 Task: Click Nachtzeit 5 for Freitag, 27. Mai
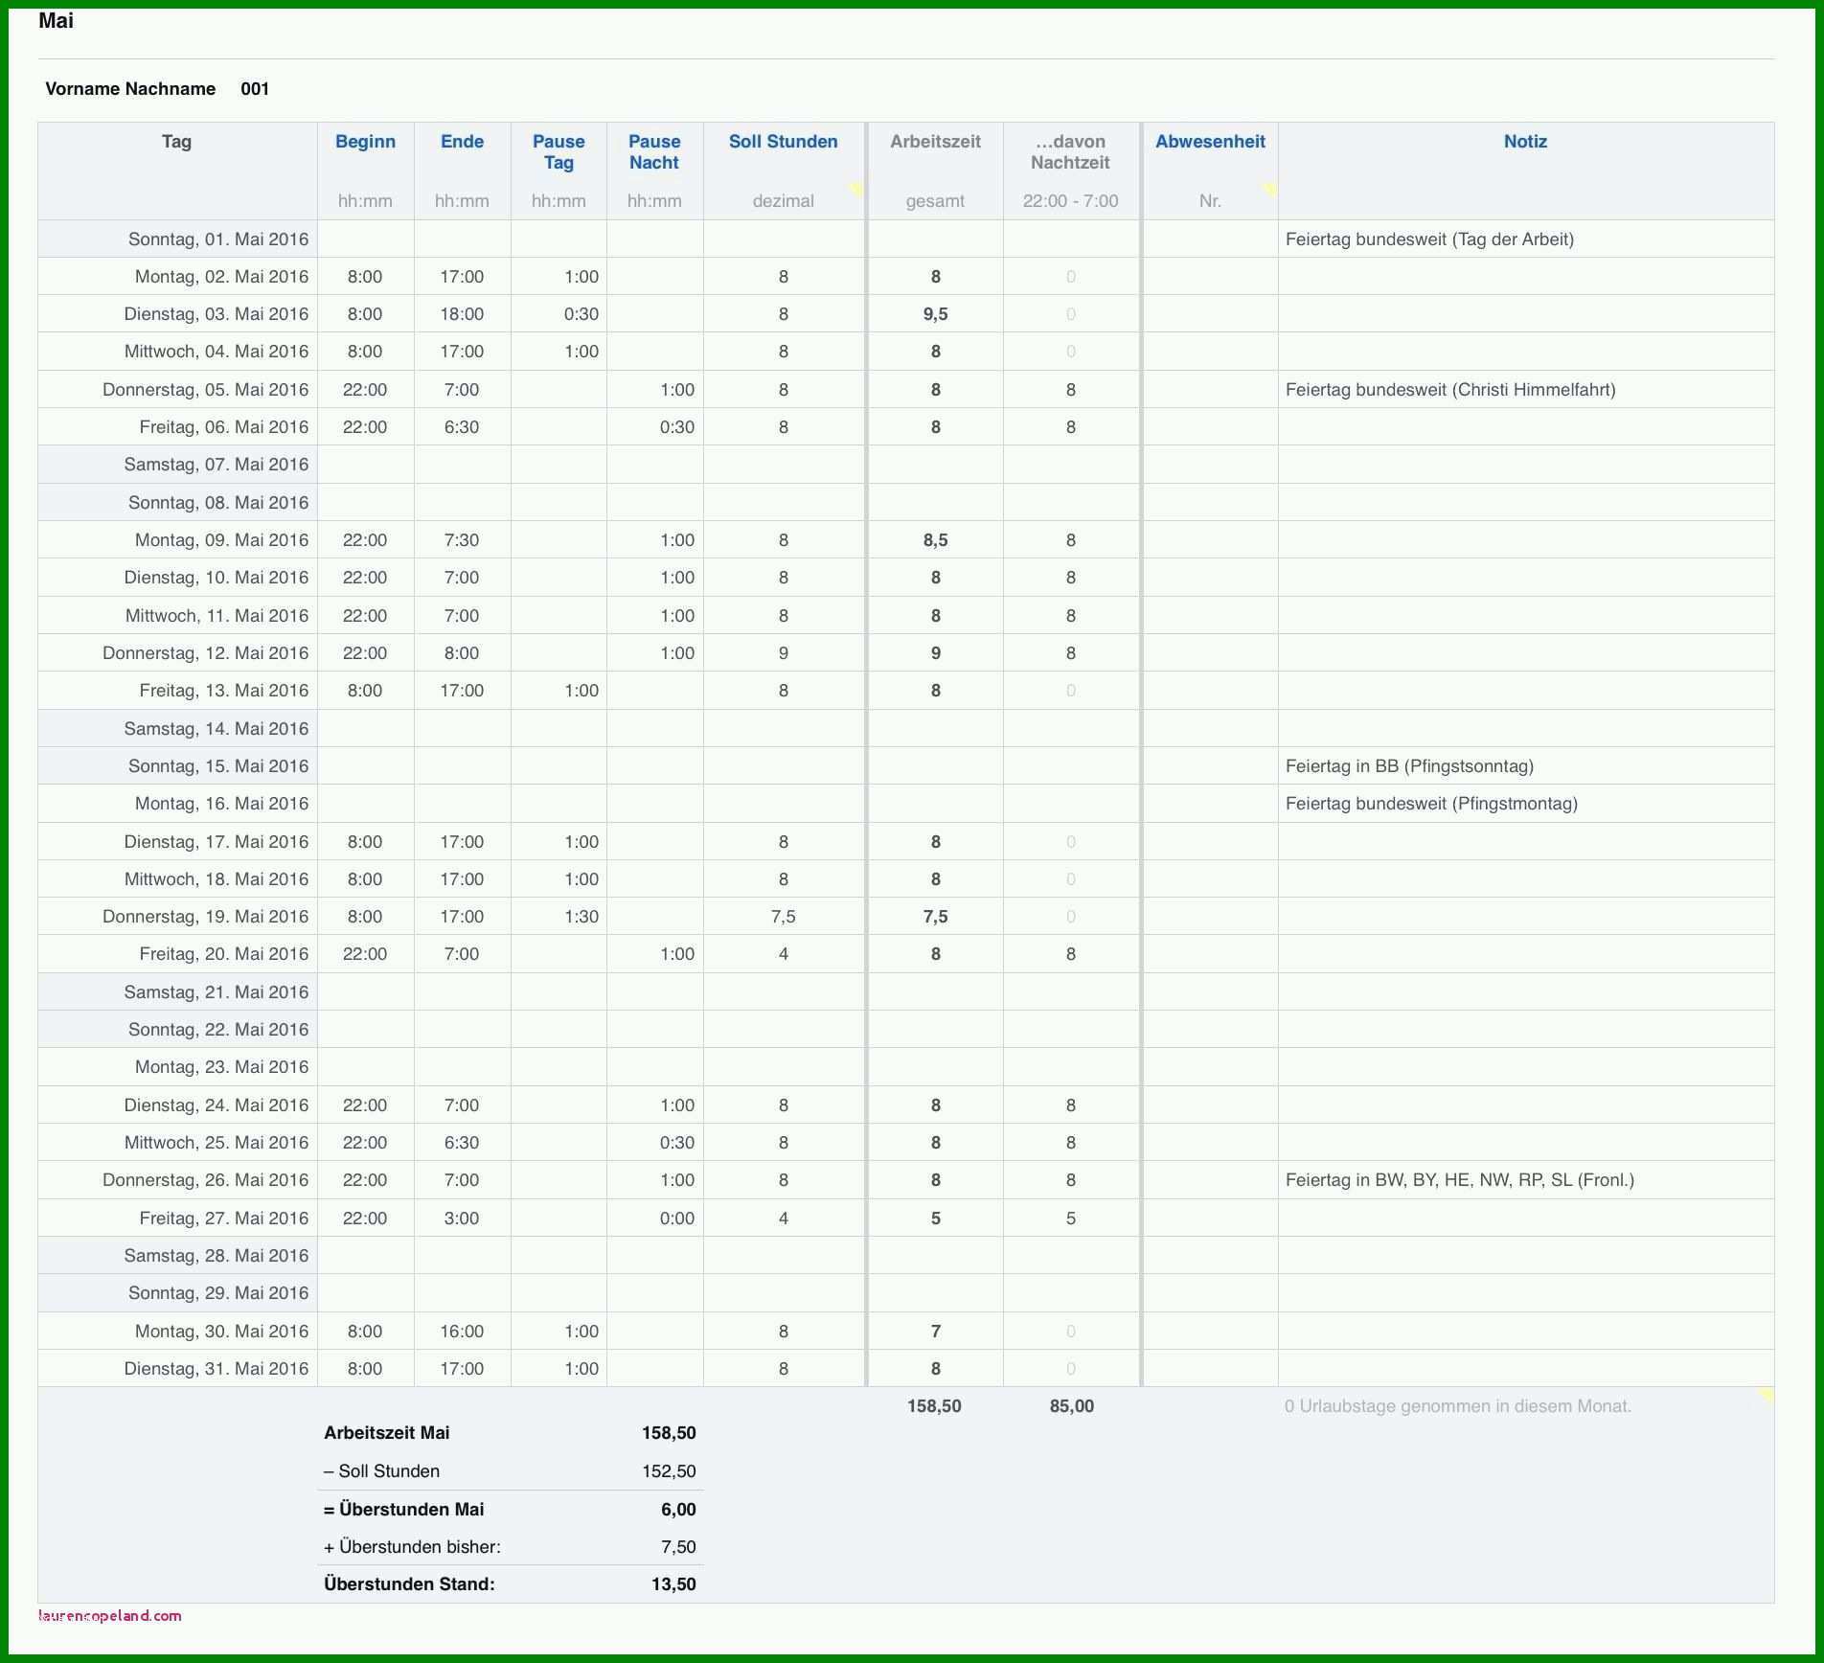click(1071, 1219)
